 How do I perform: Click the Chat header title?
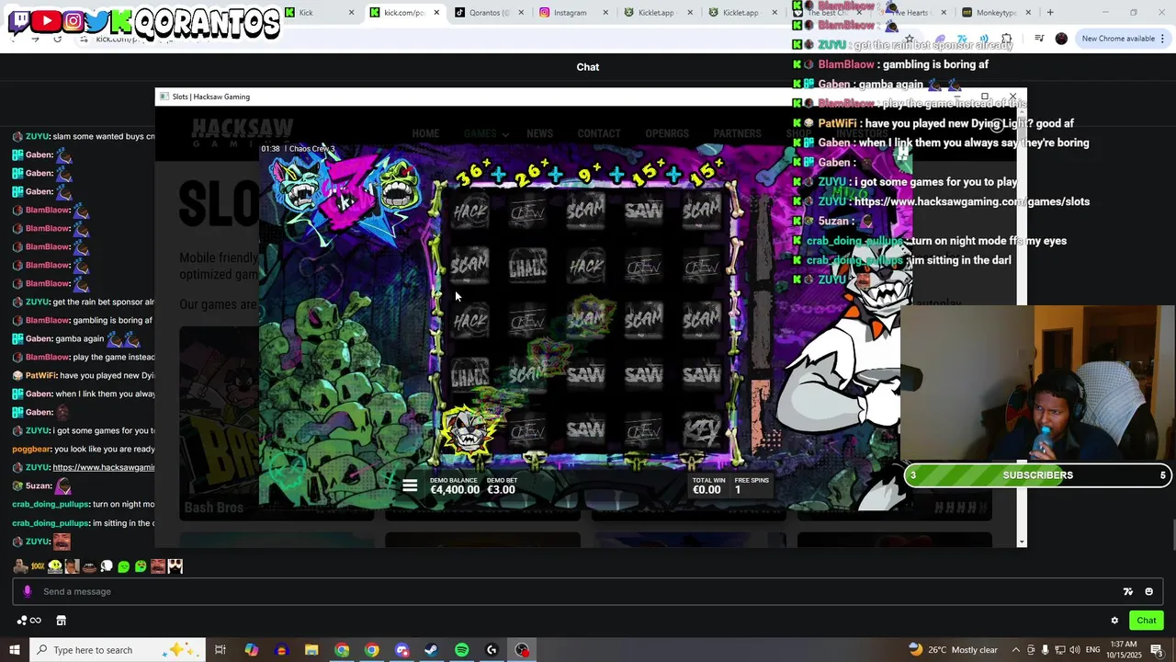point(588,67)
